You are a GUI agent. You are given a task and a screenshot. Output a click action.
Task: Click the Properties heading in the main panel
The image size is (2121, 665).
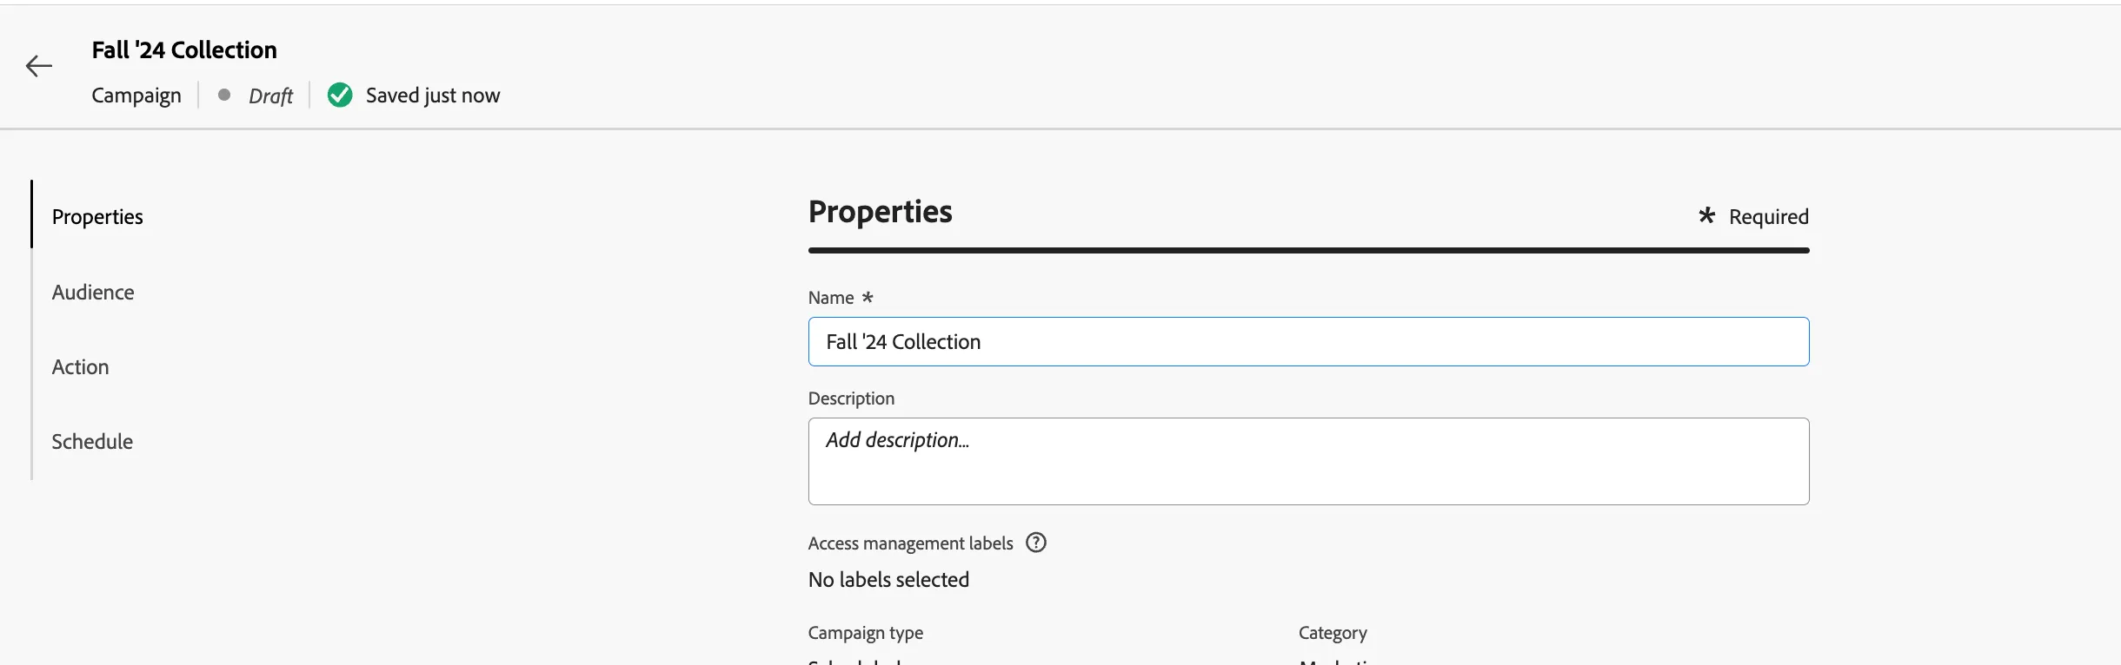tap(881, 212)
